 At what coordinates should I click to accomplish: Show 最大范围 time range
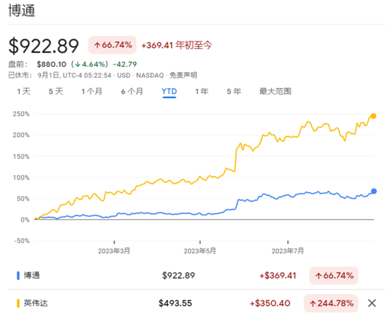point(275,91)
